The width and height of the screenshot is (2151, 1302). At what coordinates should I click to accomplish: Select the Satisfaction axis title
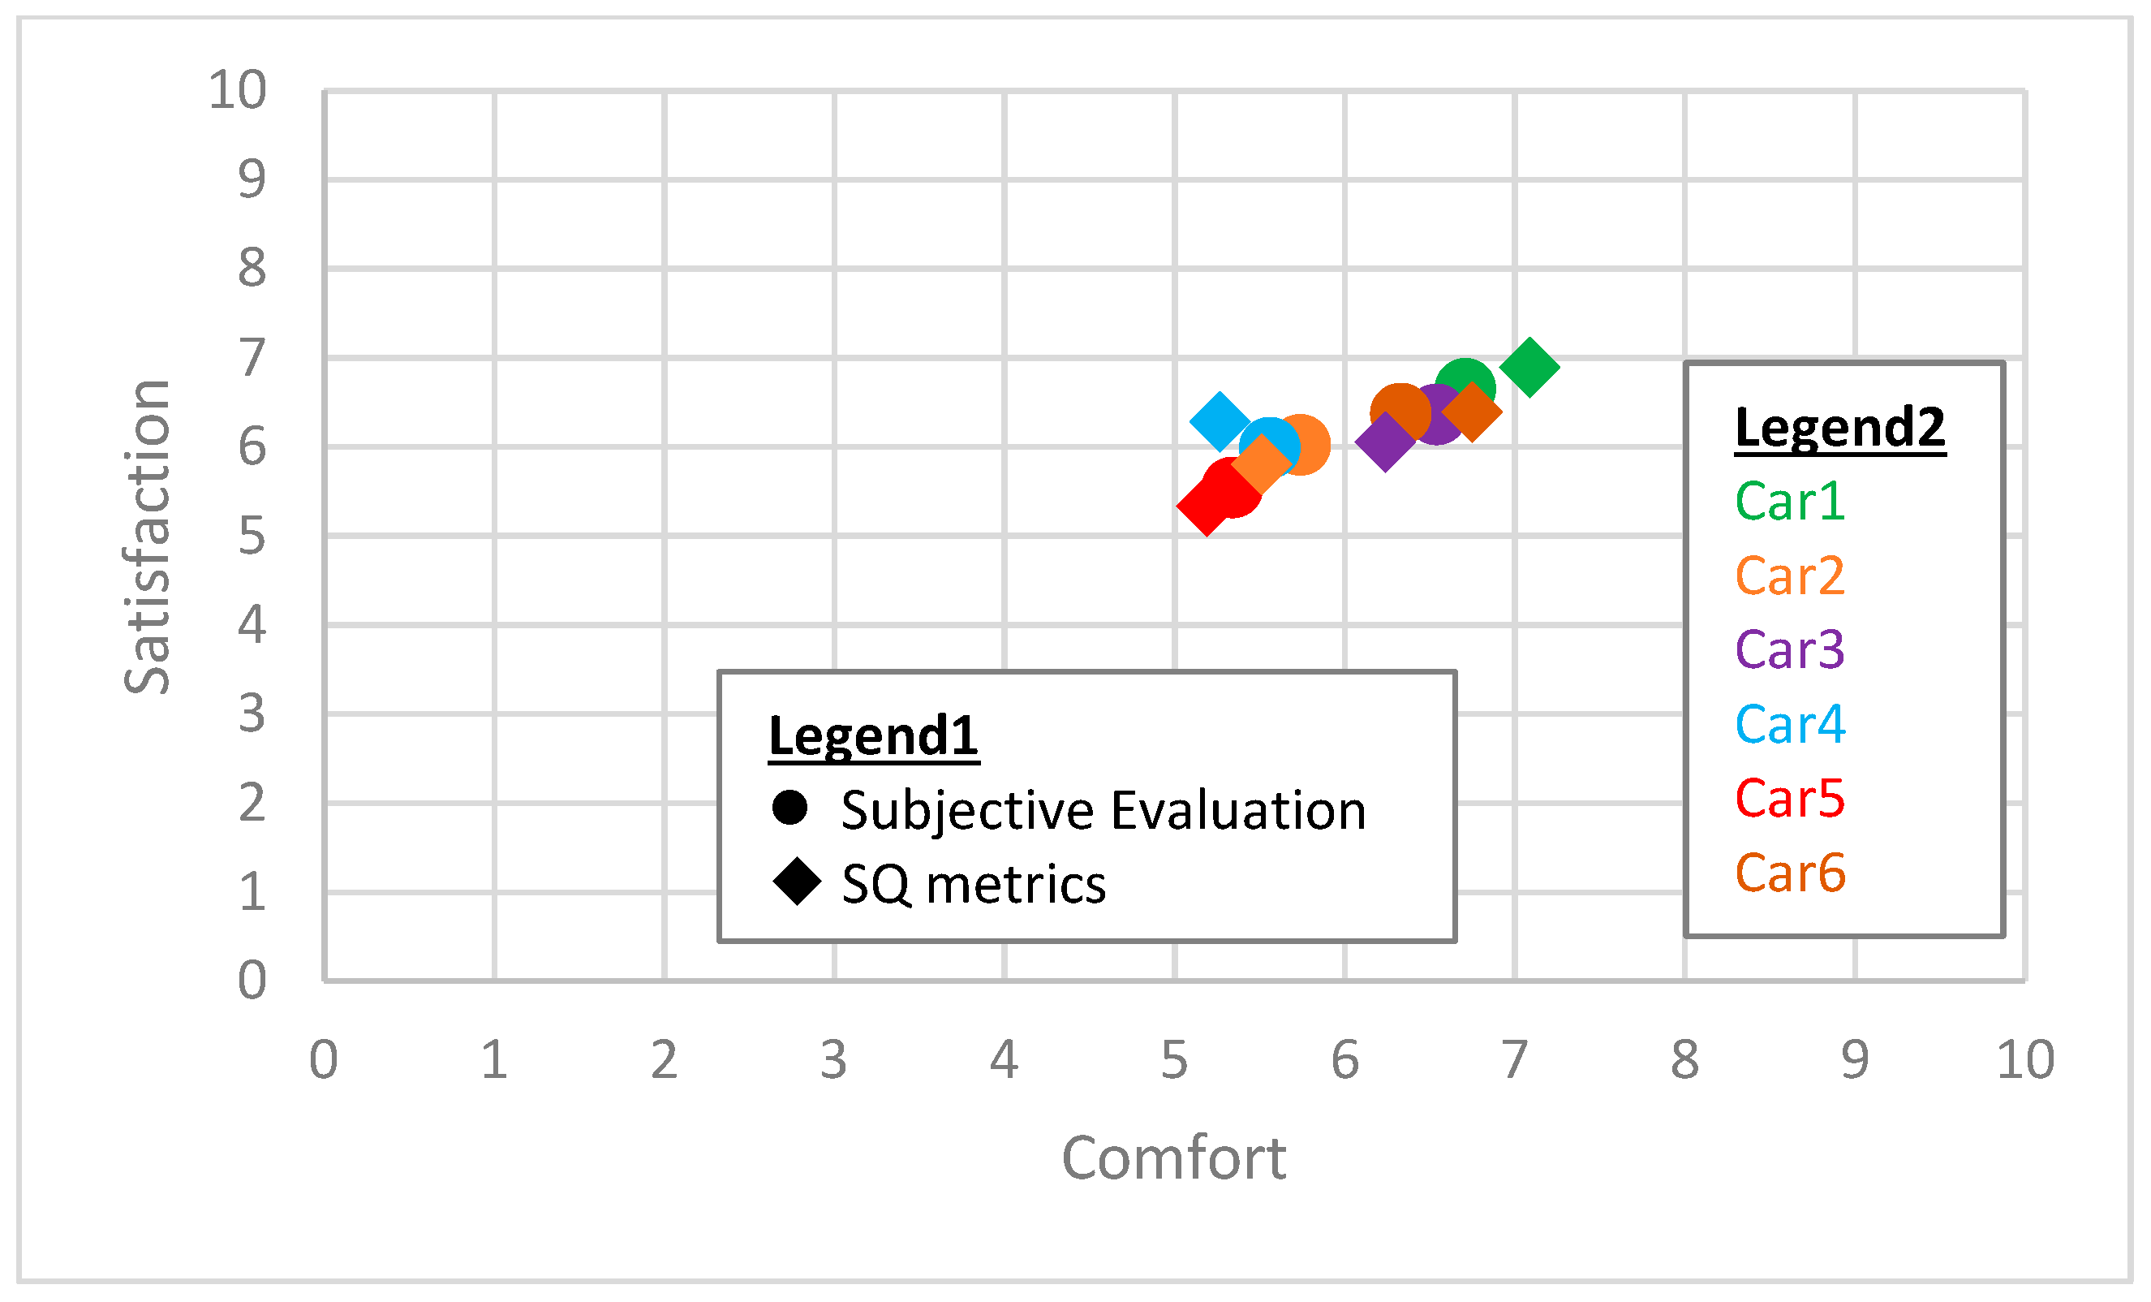147,537
